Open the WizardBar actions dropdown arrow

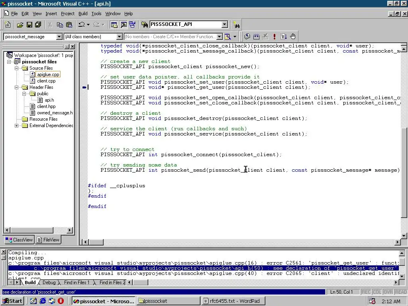point(235,37)
